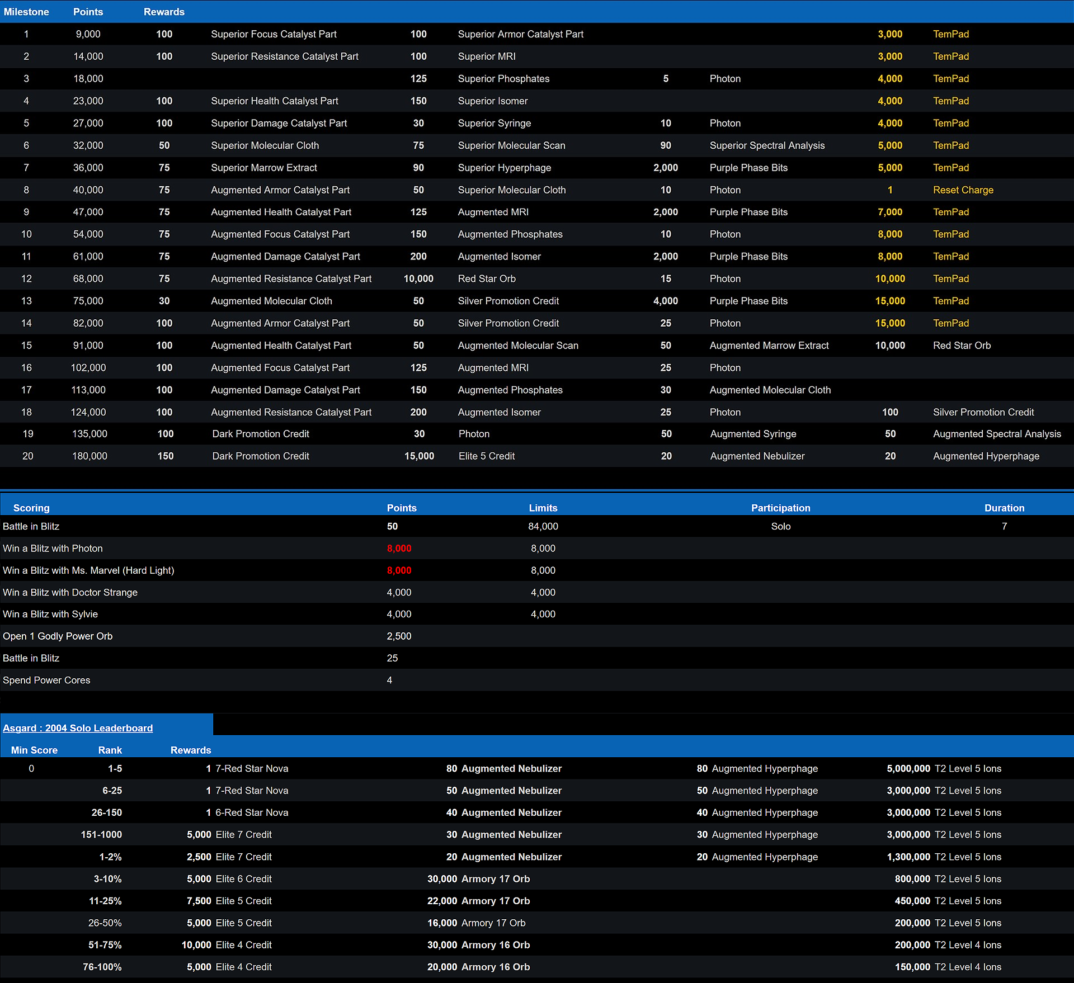Click the Min Score leaderboard header
The image size is (1074, 983).
click(x=34, y=750)
